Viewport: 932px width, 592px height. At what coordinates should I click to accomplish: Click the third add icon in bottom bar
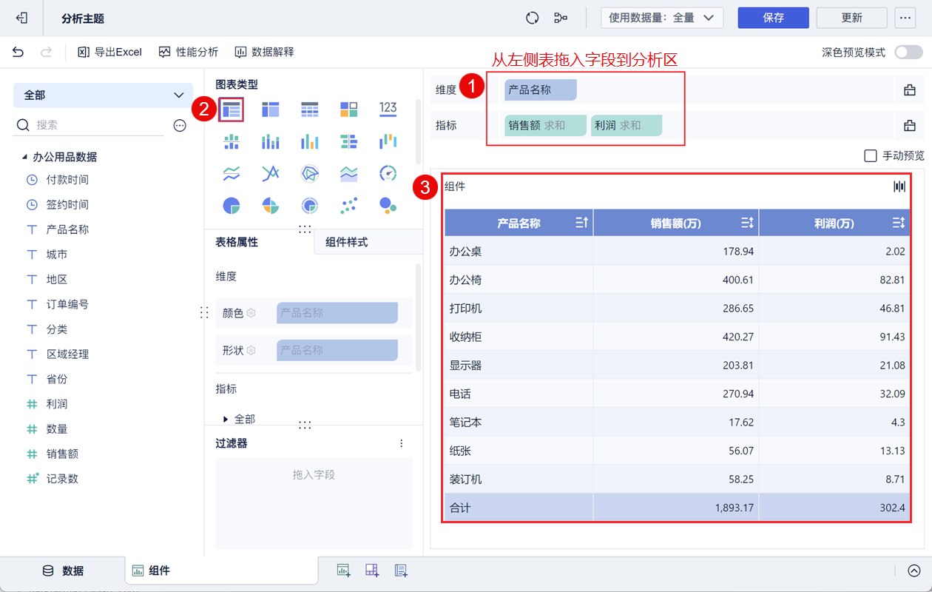(401, 571)
